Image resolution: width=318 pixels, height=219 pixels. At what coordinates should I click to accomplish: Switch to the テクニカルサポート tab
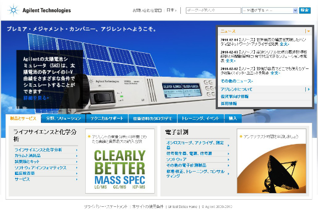click(107, 119)
